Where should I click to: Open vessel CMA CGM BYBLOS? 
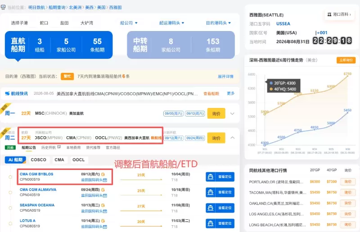coord(36,174)
